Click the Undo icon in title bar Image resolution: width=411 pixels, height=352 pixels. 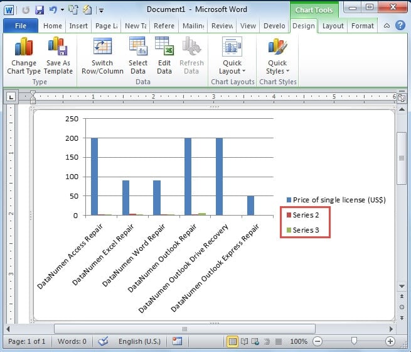click(x=53, y=10)
